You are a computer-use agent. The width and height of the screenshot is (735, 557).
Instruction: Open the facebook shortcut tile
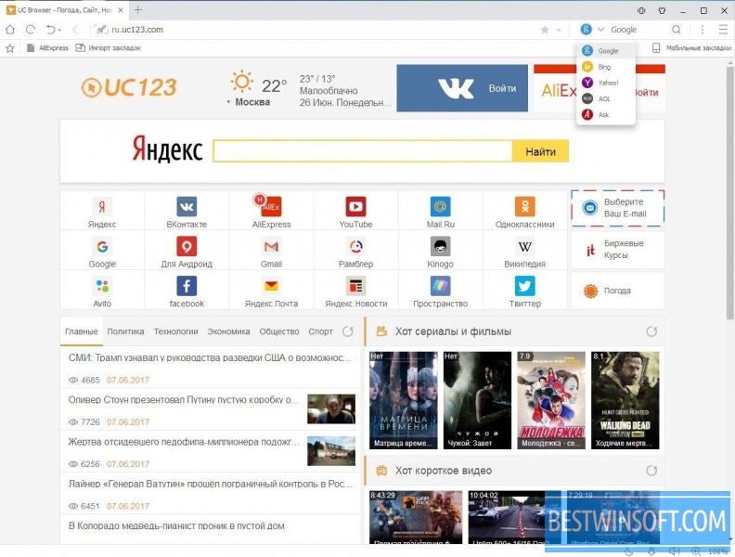pos(187,290)
